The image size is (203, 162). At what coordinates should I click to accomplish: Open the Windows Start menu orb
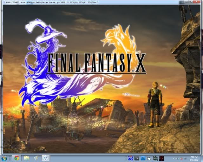click(4, 159)
